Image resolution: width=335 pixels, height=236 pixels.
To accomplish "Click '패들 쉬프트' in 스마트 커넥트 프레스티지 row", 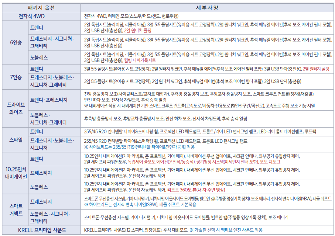I will [x=322, y=199].
